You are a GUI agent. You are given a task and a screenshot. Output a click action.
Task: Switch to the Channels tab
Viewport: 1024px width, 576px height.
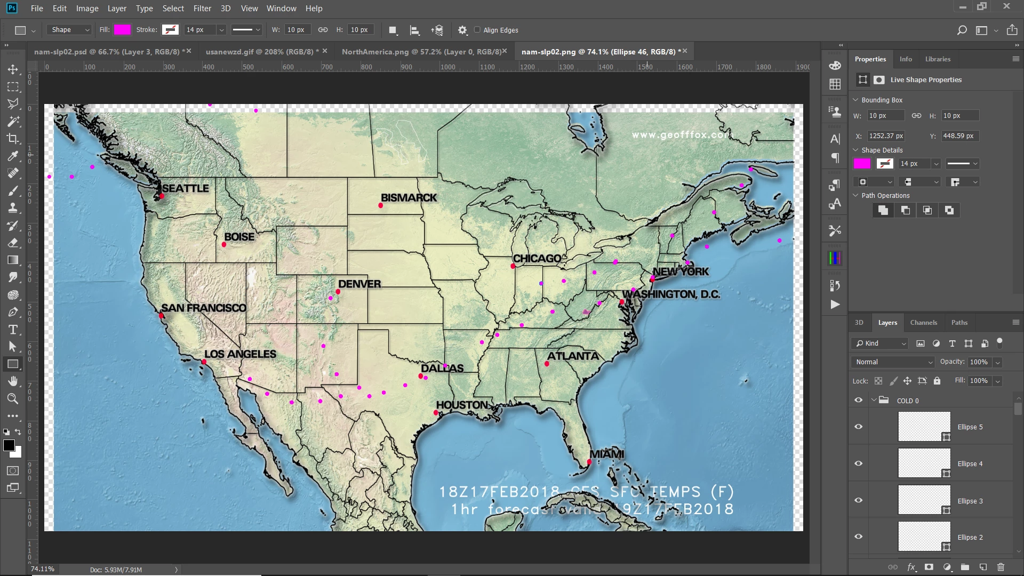coord(923,323)
